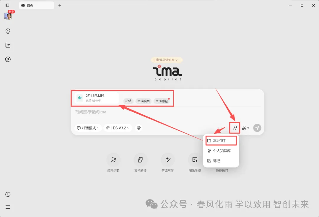Click the 生成测验 chip

162,101
